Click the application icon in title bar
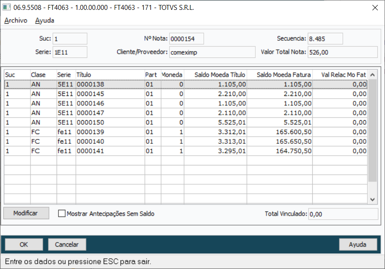385x269 pixels. pyautogui.click(x=6, y=7)
